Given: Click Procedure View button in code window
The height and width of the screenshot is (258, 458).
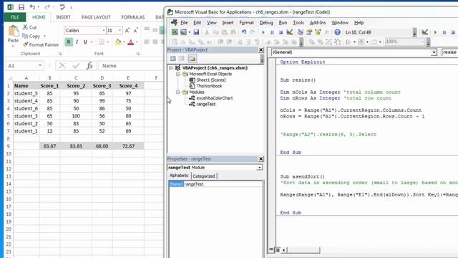Looking at the screenshot, I should pos(271,250).
